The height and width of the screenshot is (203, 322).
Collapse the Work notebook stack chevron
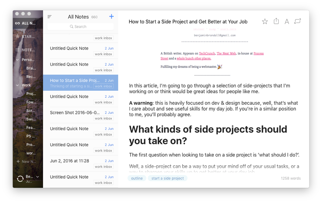pyautogui.click(x=18, y=85)
